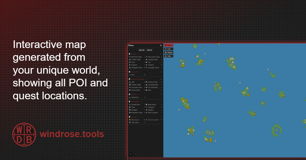Screen dimensions: 306x160
Task: Collapse the Exploration section chevron
Action: coord(161,102)
